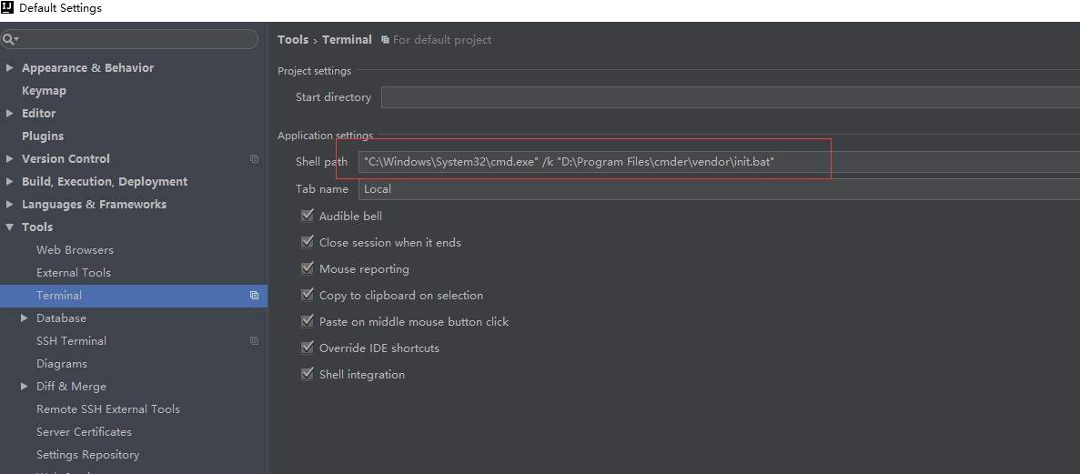Select Languages & Frameworks label

point(95,204)
